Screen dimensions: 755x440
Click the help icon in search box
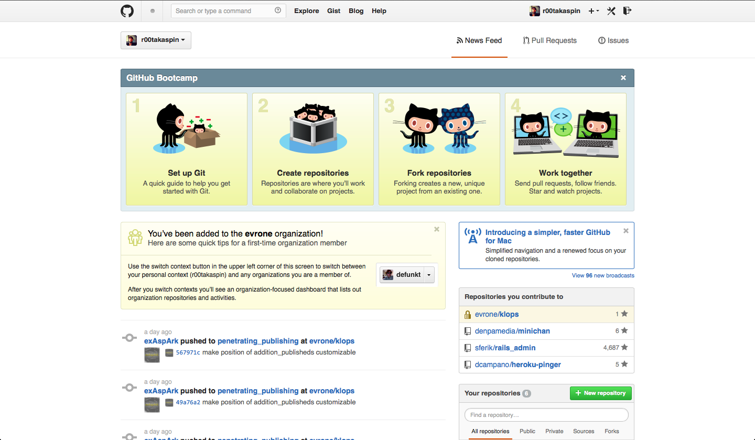pyautogui.click(x=278, y=10)
